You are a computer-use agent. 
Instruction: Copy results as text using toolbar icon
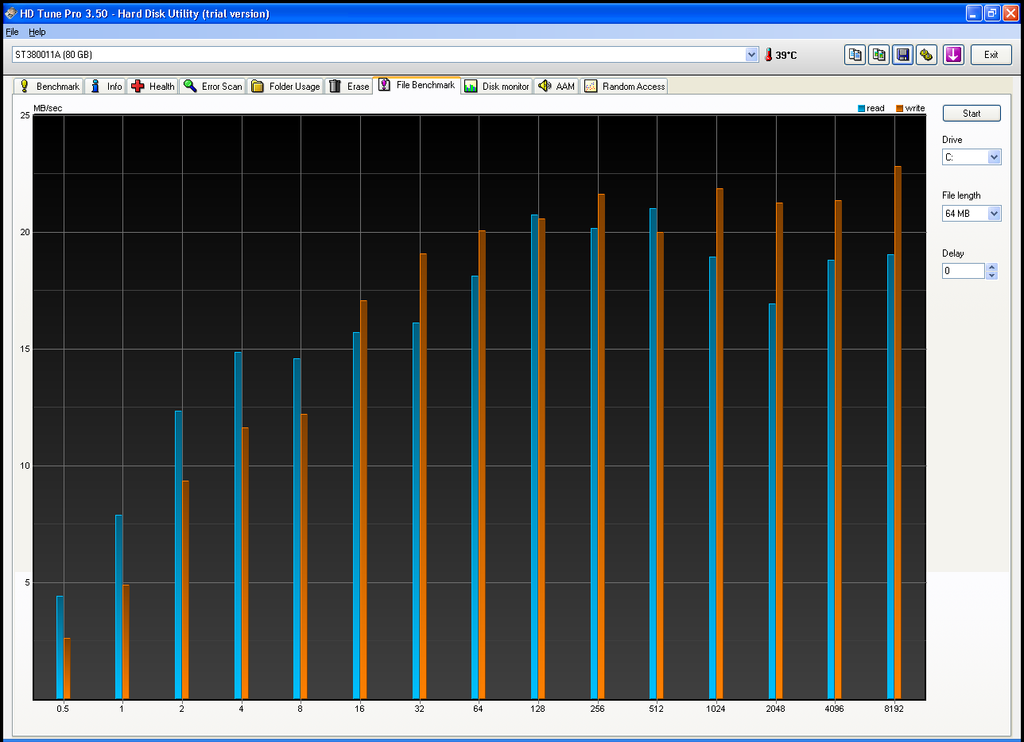click(x=855, y=55)
